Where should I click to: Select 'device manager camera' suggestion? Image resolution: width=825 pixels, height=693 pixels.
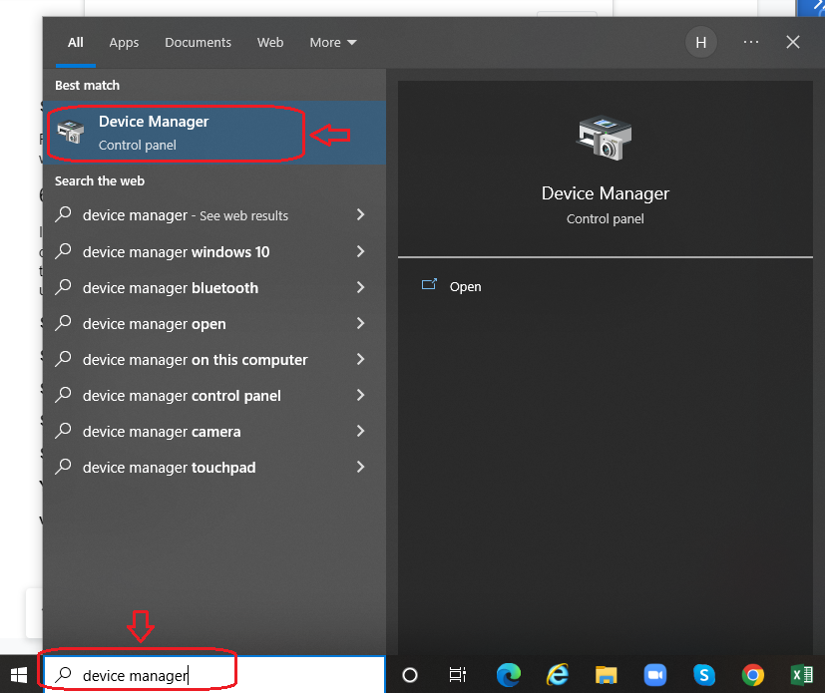click(x=214, y=431)
